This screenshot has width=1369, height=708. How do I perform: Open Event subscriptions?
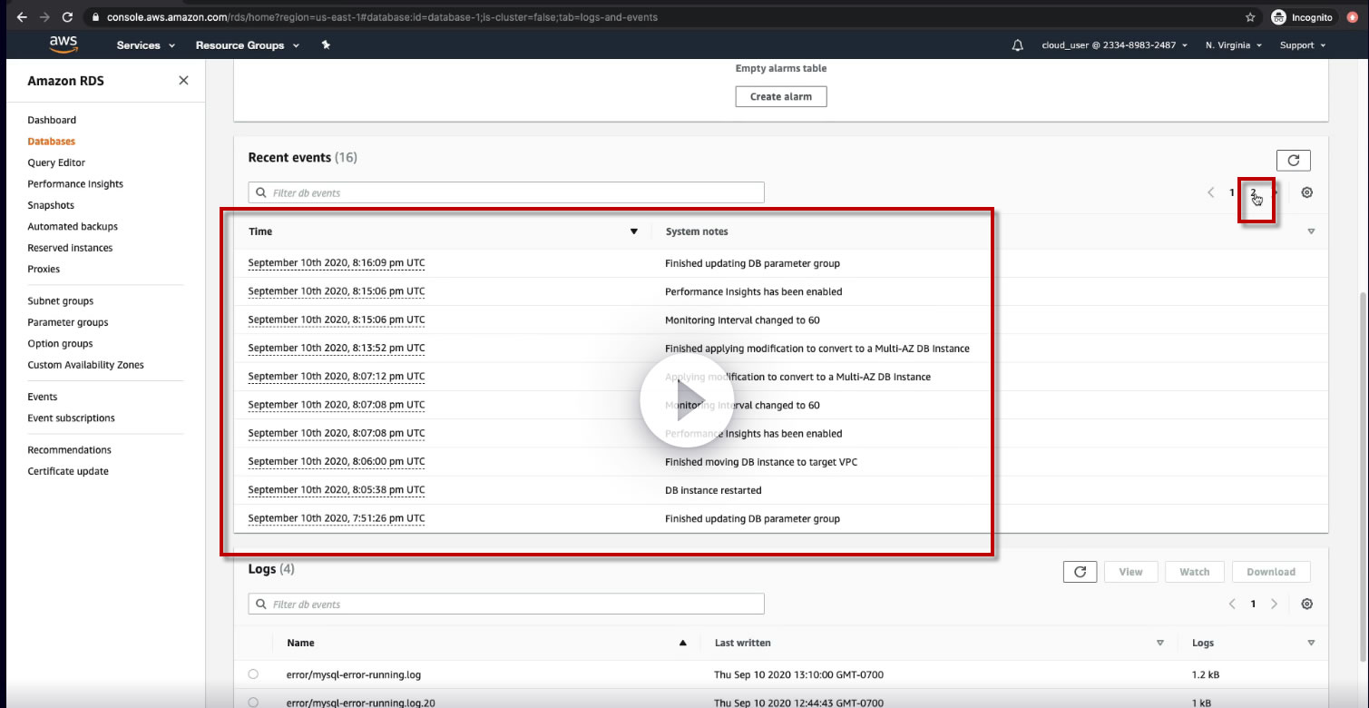tap(71, 418)
